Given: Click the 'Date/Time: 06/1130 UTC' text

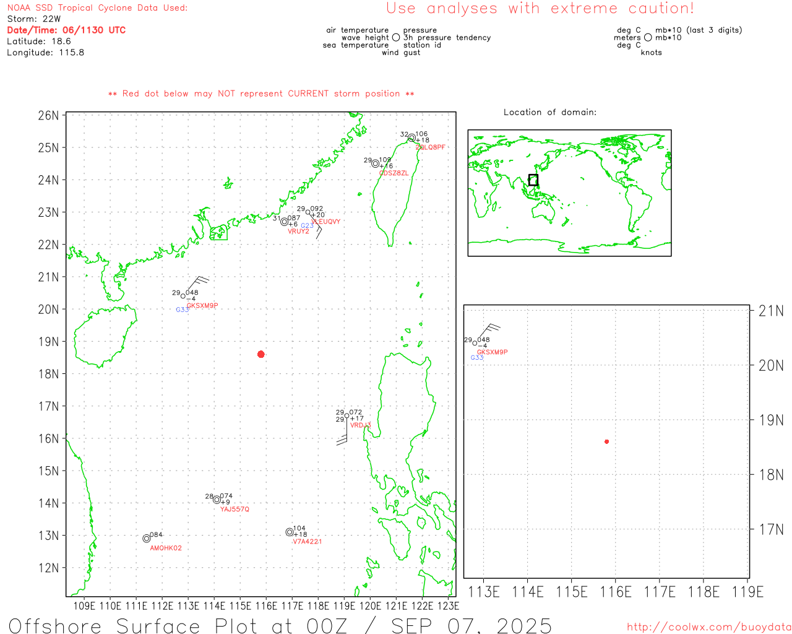Looking at the screenshot, I should pyautogui.click(x=66, y=30).
